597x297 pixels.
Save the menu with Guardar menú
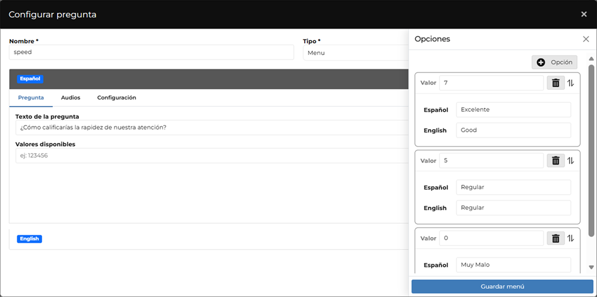pyautogui.click(x=502, y=286)
